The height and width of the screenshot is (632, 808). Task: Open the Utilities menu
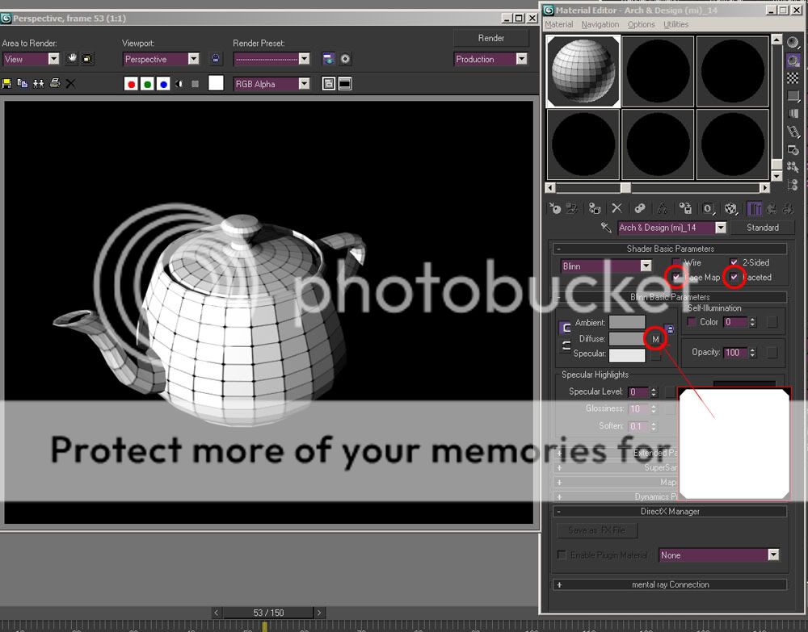tap(675, 25)
